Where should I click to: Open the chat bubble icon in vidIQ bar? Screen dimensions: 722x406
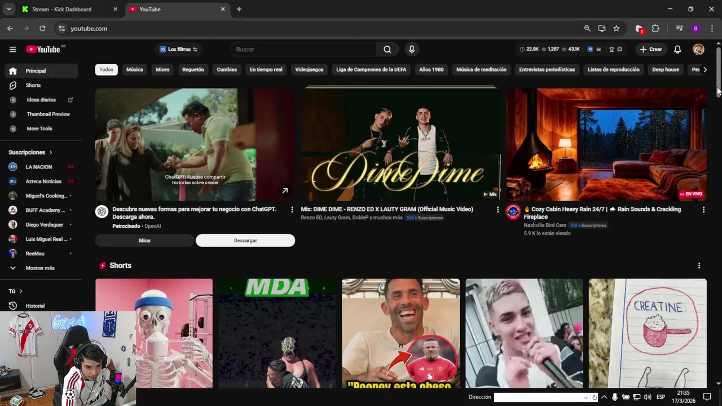[619, 49]
